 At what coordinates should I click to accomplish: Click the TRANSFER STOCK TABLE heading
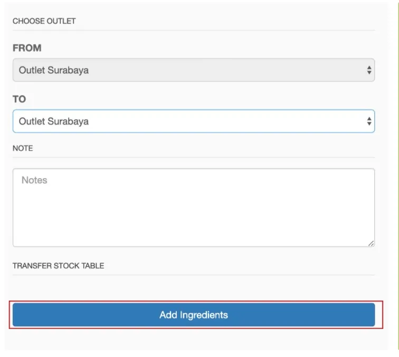point(58,266)
